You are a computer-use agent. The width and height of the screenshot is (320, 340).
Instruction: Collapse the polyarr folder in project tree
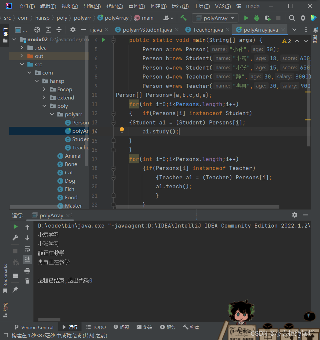click(x=52, y=114)
